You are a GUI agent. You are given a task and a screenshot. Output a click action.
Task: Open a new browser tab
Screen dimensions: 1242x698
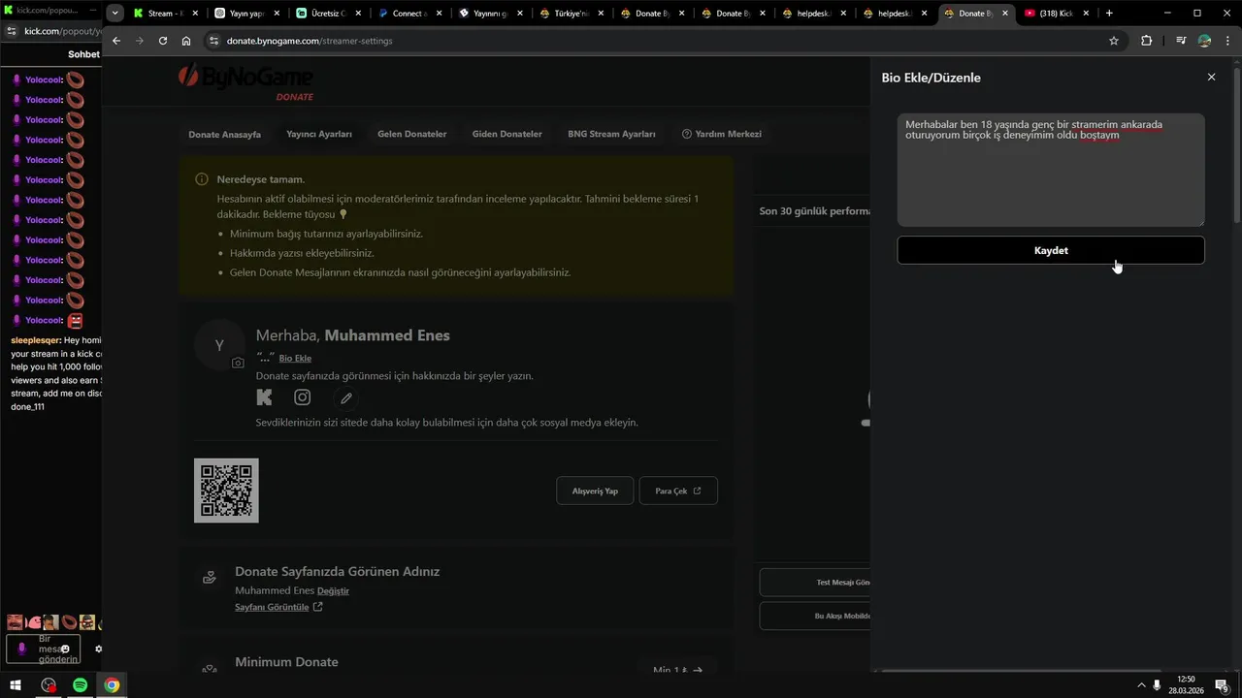[x=1109, y=14]
